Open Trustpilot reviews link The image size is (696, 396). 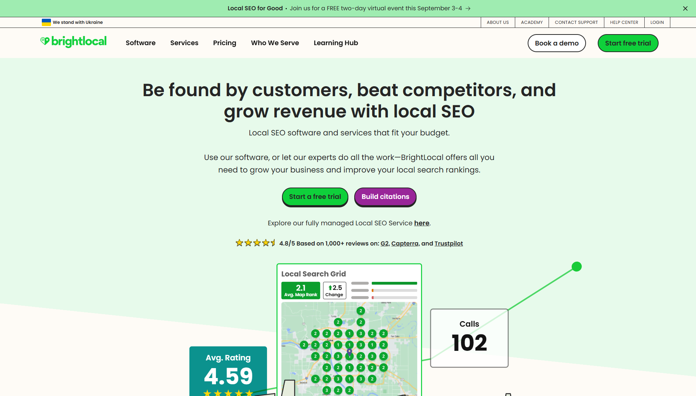click(448, 243)
